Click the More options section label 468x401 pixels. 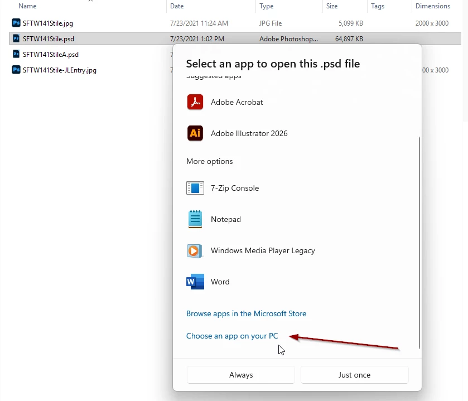(210, 161)
